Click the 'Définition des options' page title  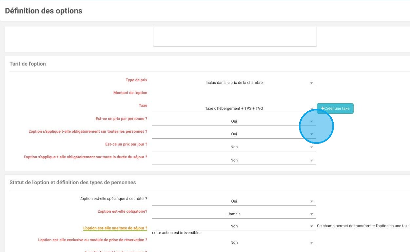(x=44, y=11)
